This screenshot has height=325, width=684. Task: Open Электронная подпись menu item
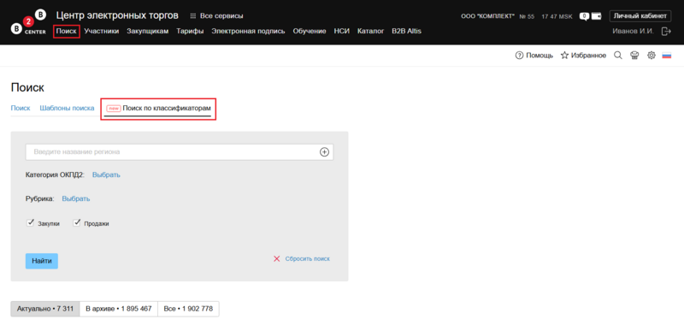(248, 31)
